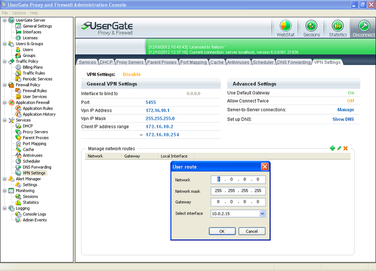Delete network route with orange X
376x271 pixels.
pyautogui.click(x=345, y=148)
